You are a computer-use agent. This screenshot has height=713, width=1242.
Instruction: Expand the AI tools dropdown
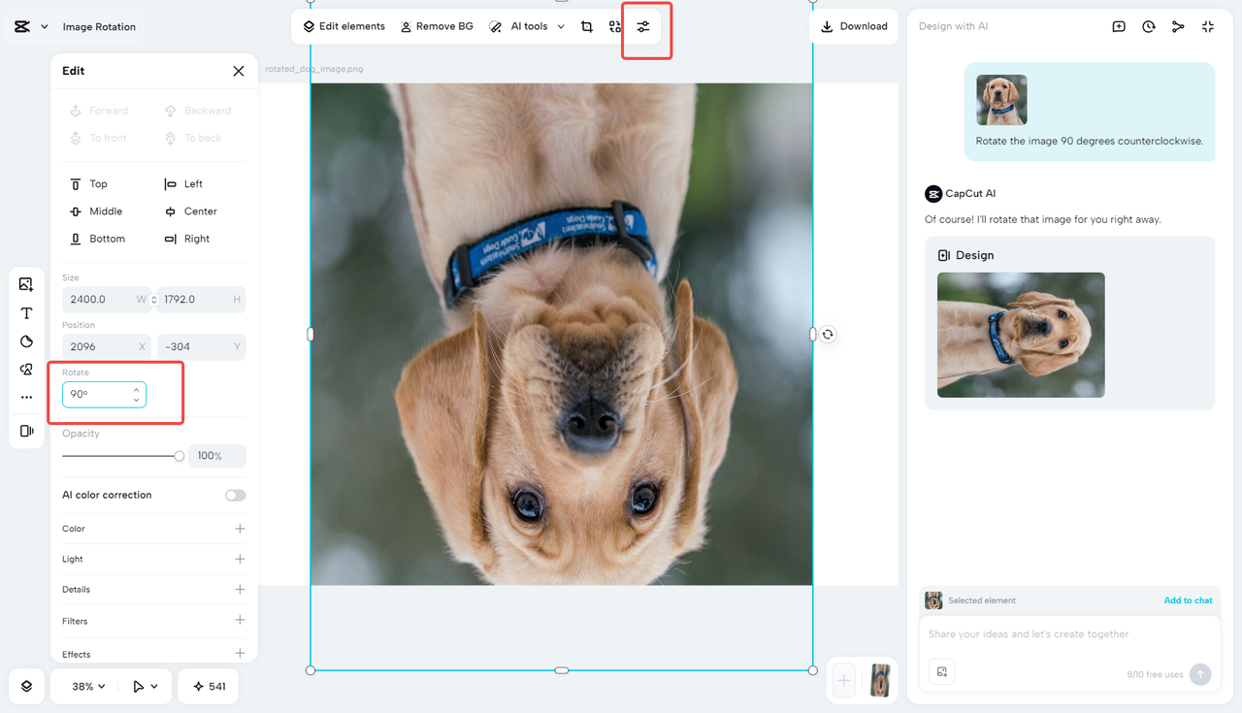coord(561,26)
